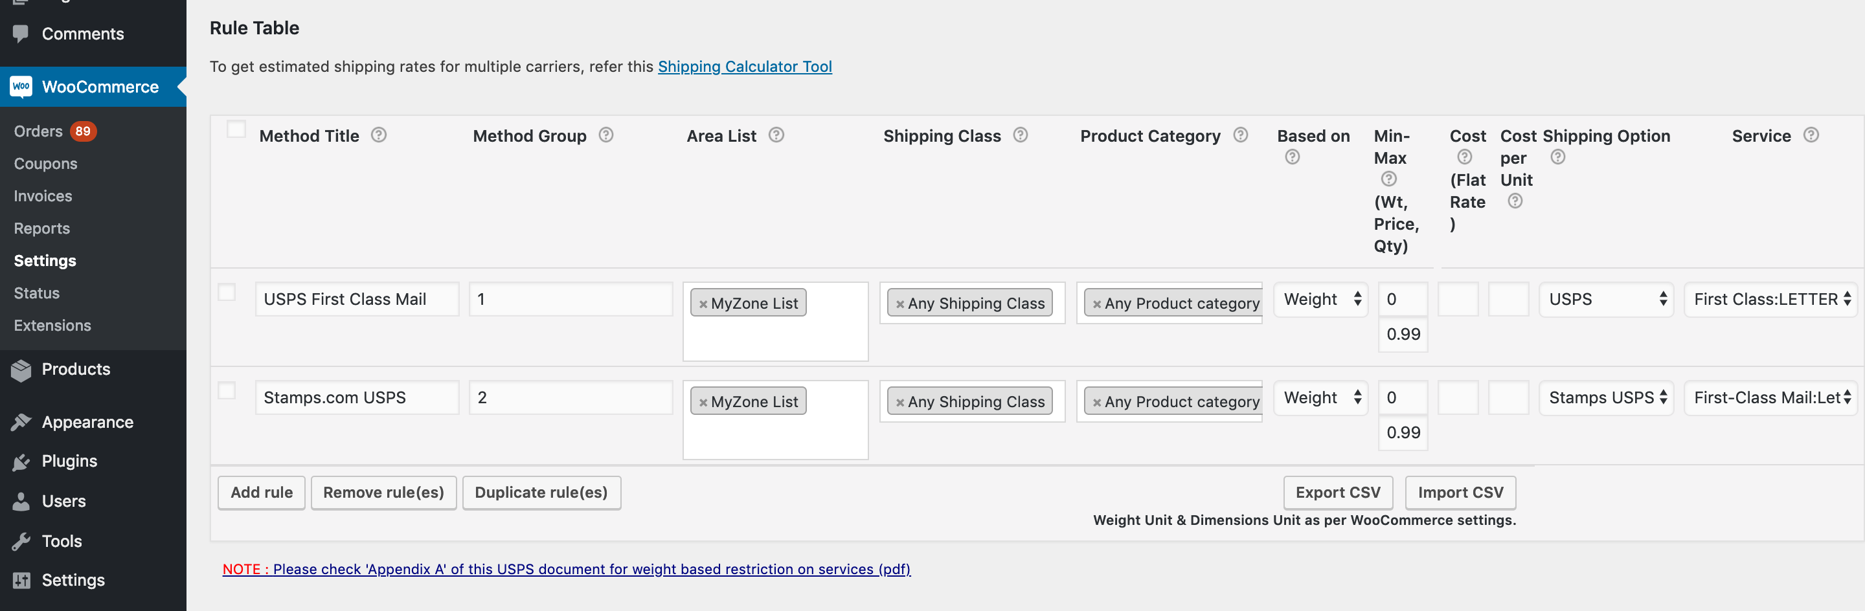Click the Tools wrench icon

(21, 542)
